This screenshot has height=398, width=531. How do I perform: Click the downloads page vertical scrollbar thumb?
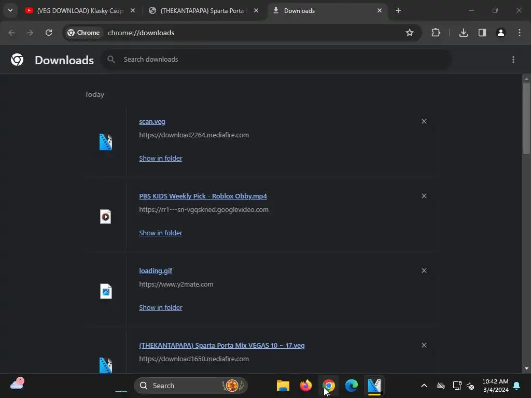click(526, 118)
